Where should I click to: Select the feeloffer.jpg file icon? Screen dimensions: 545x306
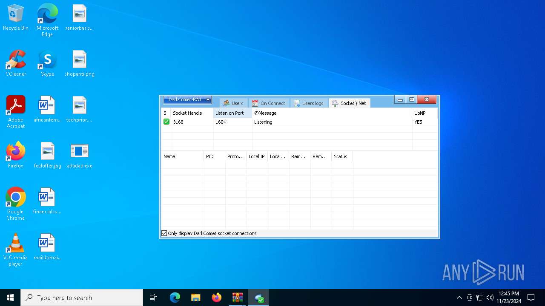[x=47, y=156]
